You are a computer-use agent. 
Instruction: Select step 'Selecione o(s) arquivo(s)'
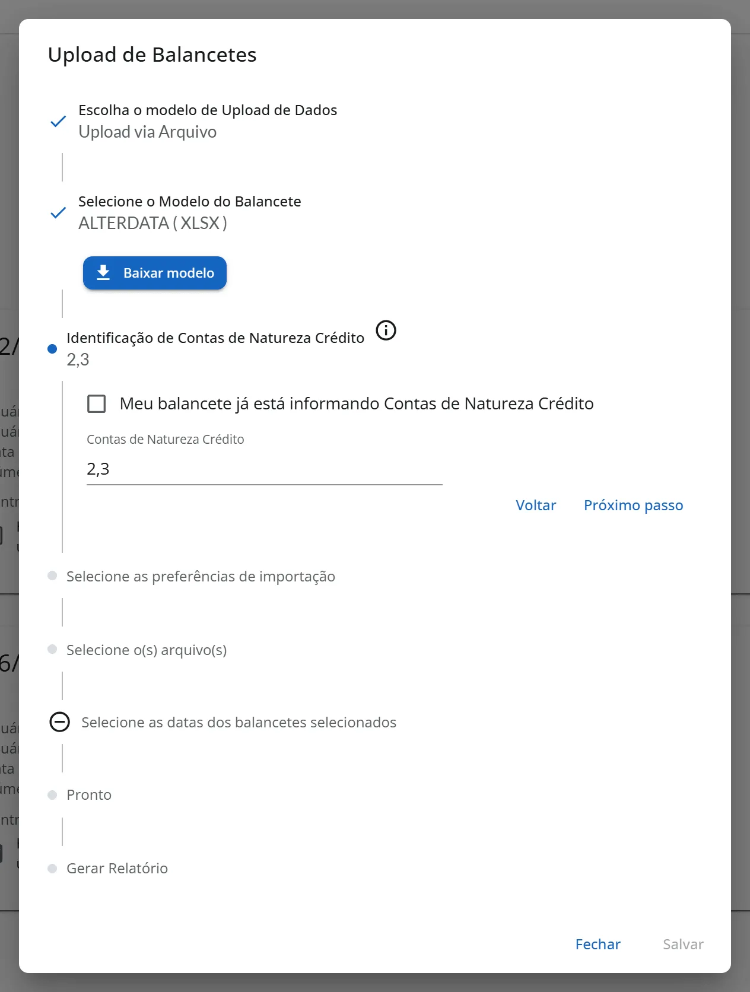[147, 650]
